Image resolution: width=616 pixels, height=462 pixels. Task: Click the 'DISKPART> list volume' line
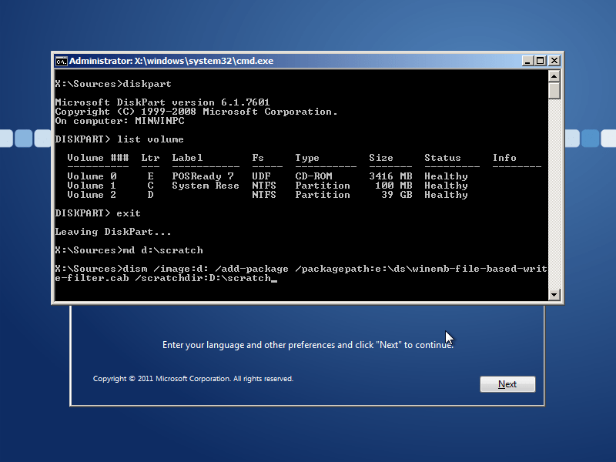point(119,139)
